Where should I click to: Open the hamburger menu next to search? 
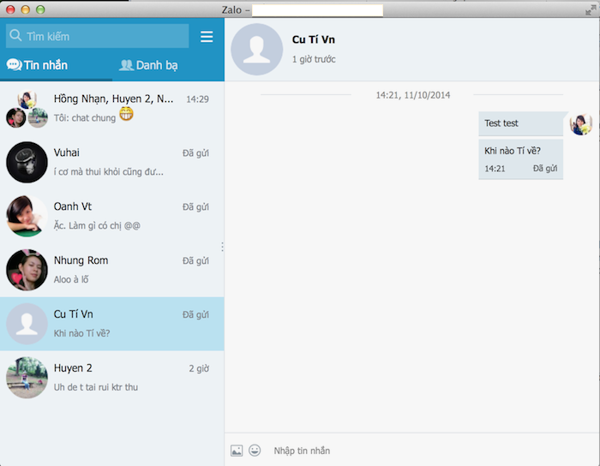point(207,37)
